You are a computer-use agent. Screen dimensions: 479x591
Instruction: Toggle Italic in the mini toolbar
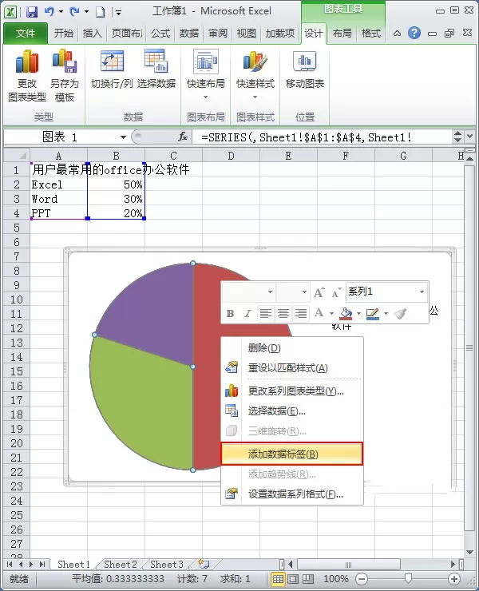pyautogui.click(x=247, y=314)
